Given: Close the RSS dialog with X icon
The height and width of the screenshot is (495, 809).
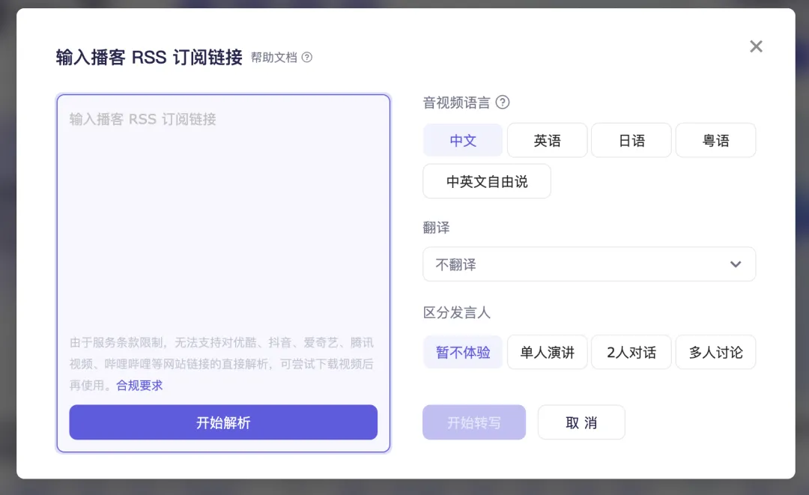Looking at the screenshot, I should (756, 46).
